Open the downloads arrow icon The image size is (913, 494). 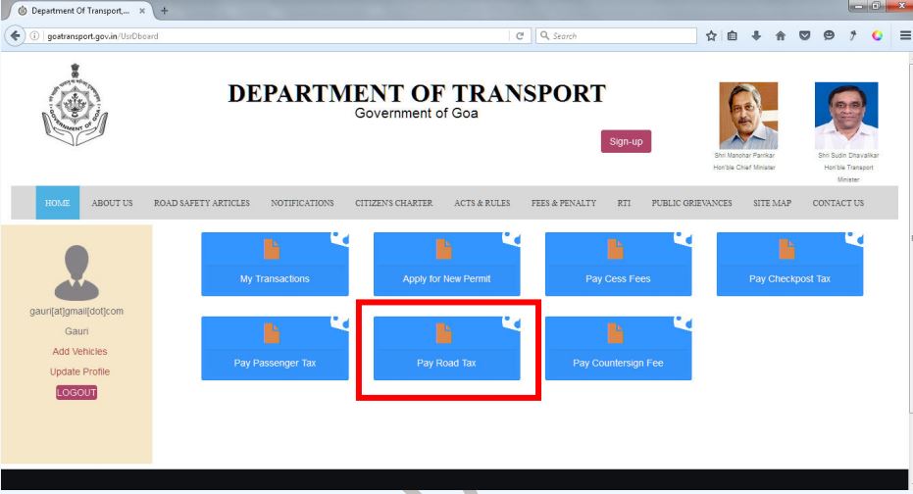pos(756,36)
